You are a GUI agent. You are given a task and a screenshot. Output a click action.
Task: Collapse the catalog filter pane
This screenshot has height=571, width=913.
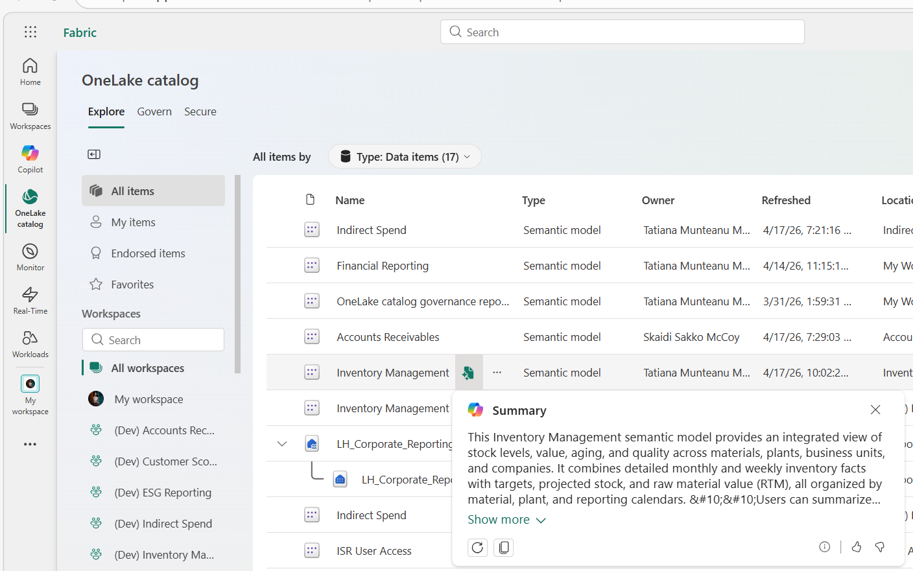94,154
